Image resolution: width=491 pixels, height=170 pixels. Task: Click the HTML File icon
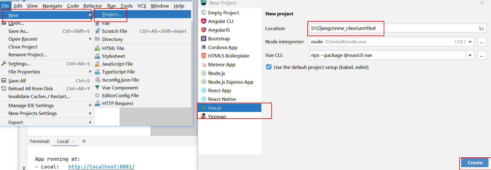[x=97, y=48]
